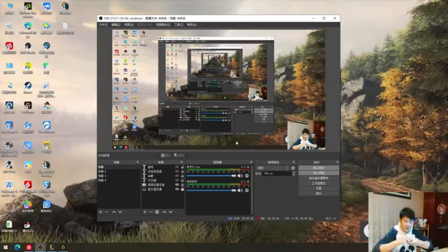
Task: Open OBS 设置 settings button
Action: [319, 189]
